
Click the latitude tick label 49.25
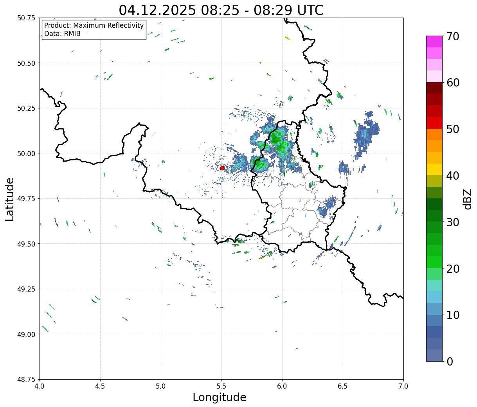pyautogui.click(x=26, y=289)
